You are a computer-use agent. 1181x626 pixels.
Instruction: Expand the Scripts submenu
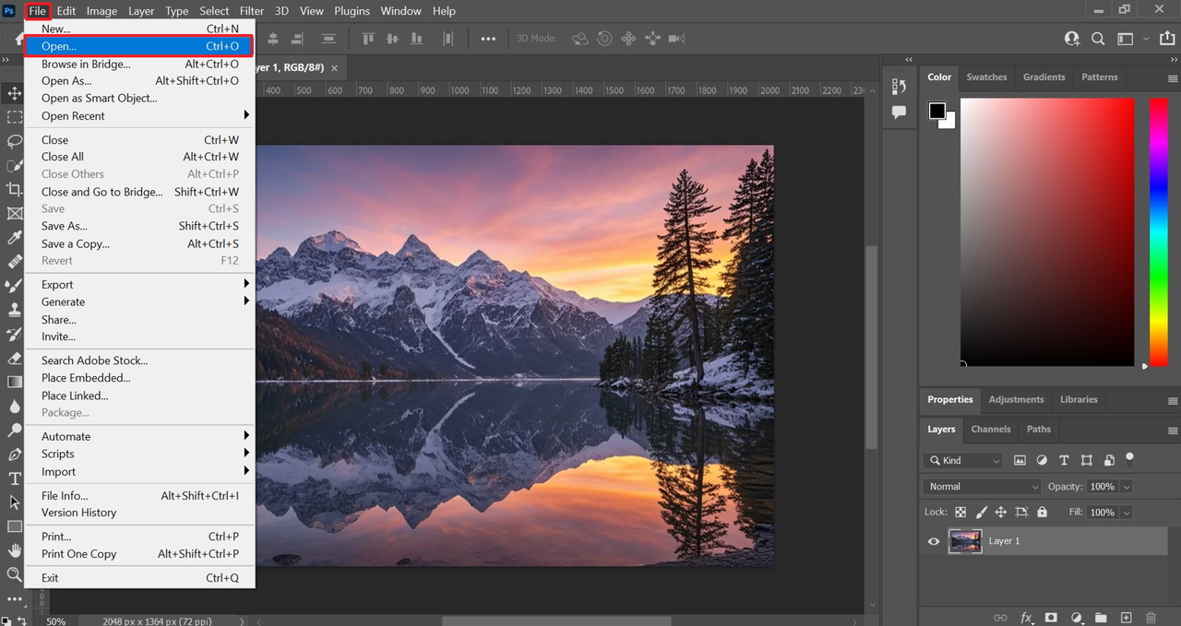[x=139, y=454]
